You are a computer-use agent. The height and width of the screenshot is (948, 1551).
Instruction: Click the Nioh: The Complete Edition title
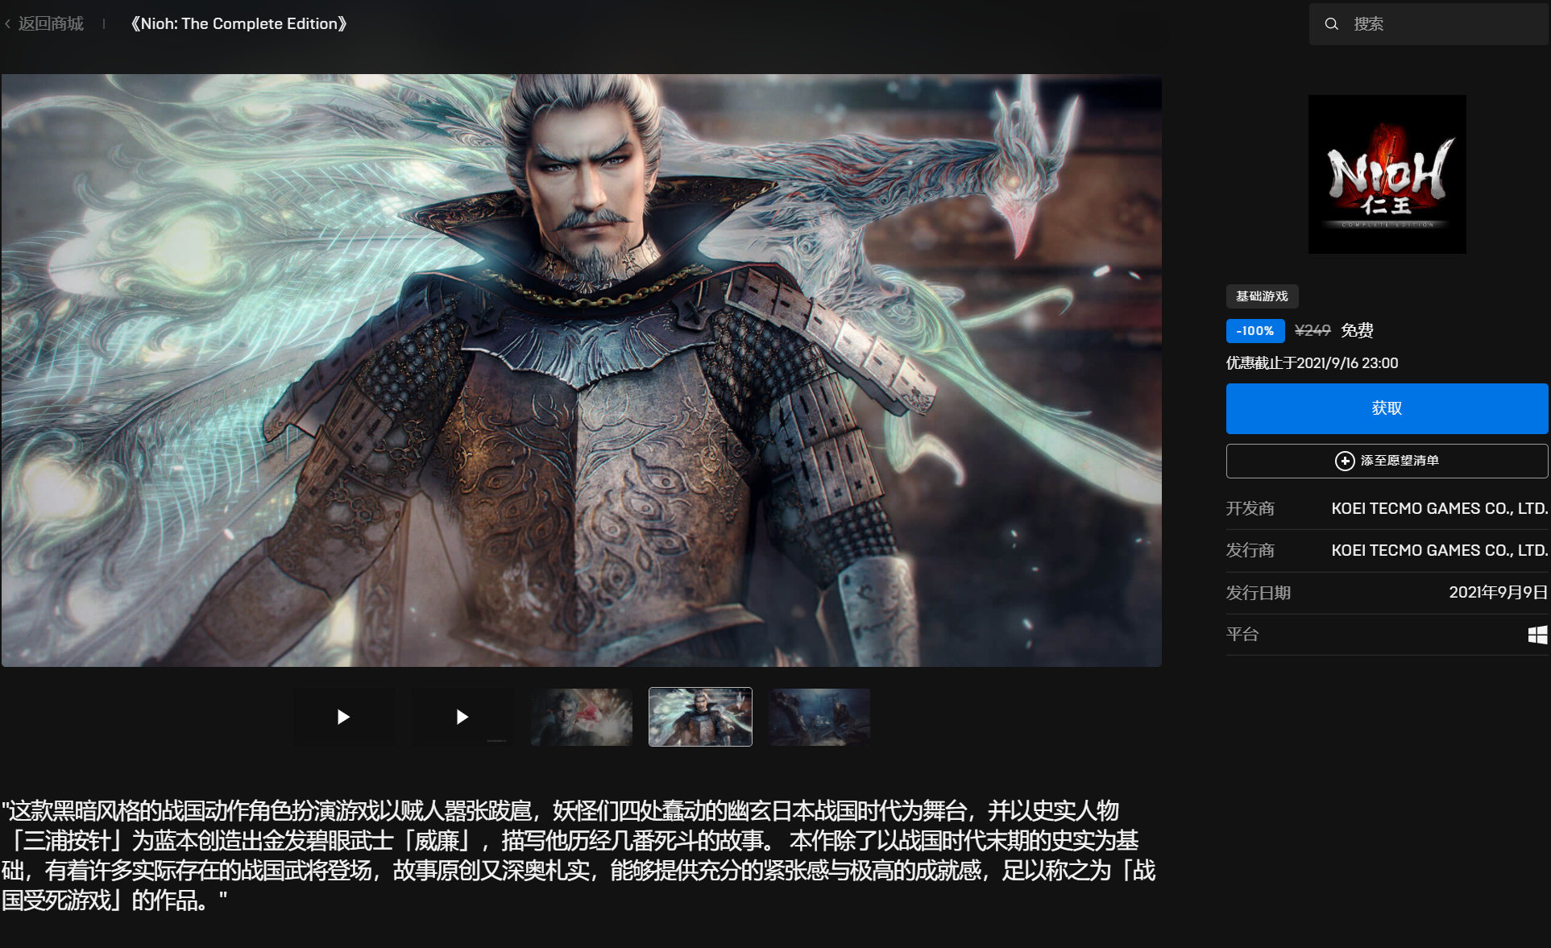click(x=238, y=24)
